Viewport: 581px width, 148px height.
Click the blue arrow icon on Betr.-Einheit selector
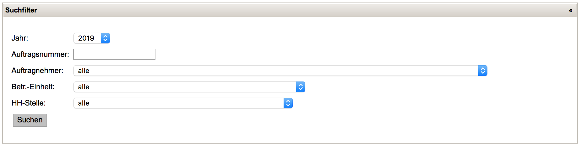301,87
